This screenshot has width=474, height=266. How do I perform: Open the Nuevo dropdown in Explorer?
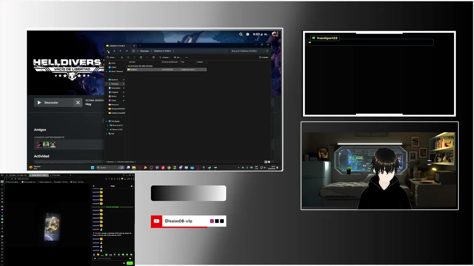[x=111, y=57]
